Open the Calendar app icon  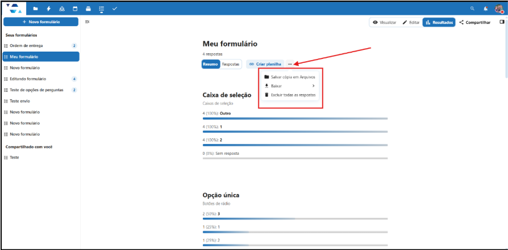74,9
